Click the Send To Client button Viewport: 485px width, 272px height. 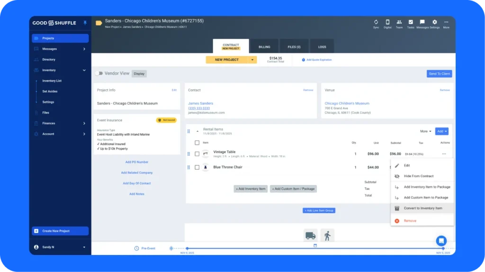pos(440,74)
